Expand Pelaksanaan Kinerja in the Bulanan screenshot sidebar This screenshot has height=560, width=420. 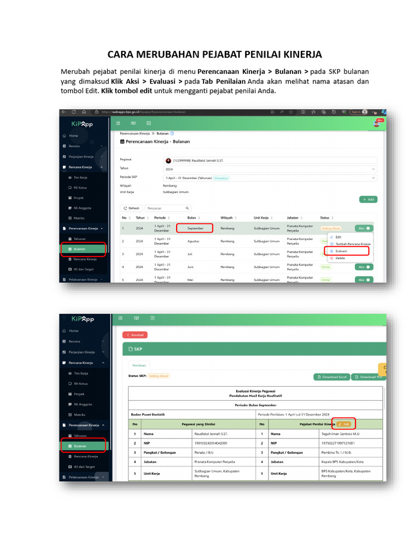click(83, 279)
